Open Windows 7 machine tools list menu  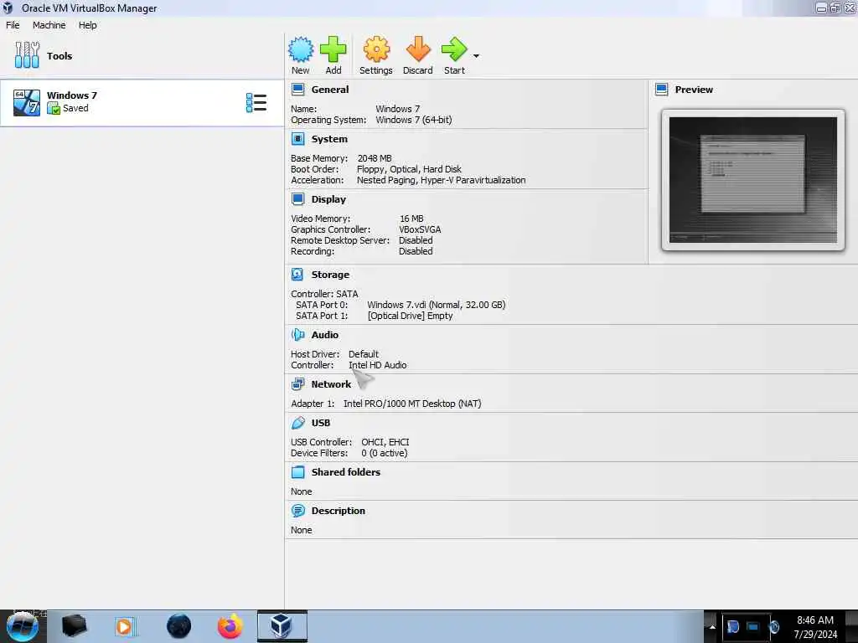(256, 103)
